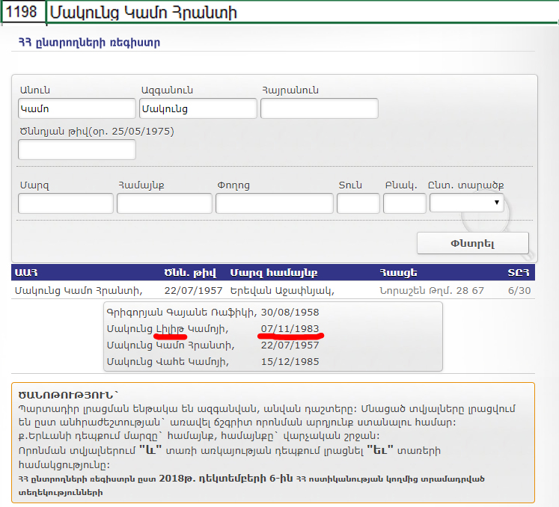Screen dimensions: 559x507
Task: Click the Ծննդյան թիվ date input field
Action: (x=76, y=150)
